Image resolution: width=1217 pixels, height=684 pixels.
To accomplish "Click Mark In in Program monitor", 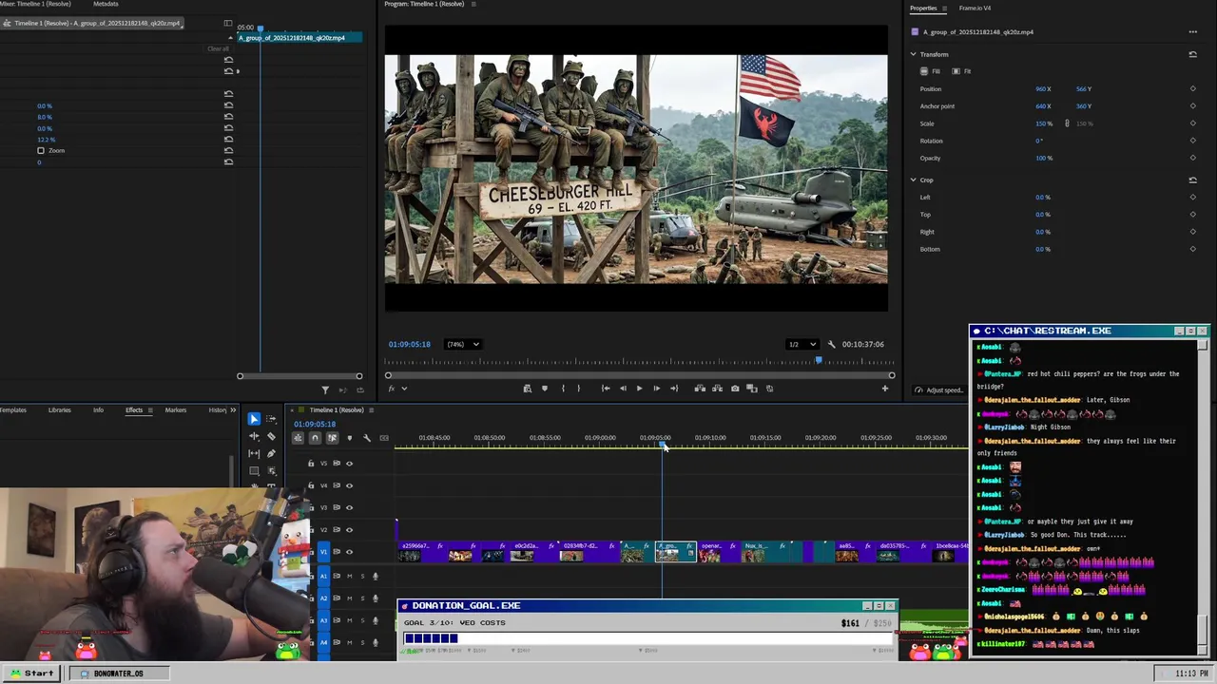I will click(563, 388).
